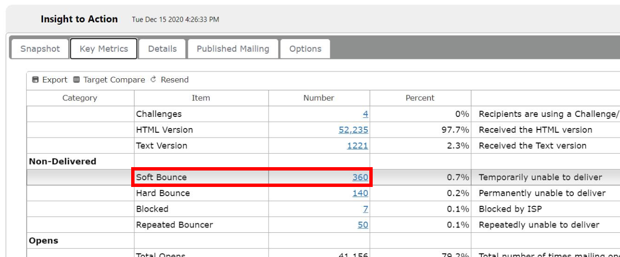Click the Resend refresh icon
The image size is (620, 257).
point(153,80)
